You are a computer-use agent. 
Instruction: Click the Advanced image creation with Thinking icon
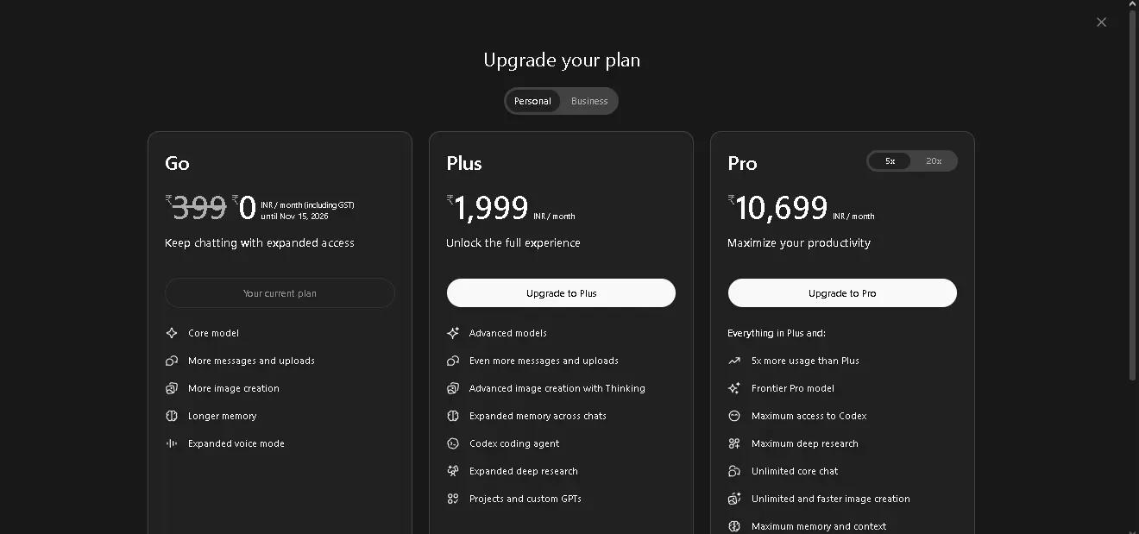point(453,388)
